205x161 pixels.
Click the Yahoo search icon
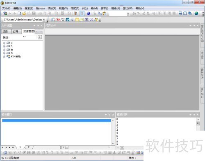tap(58, 20)
